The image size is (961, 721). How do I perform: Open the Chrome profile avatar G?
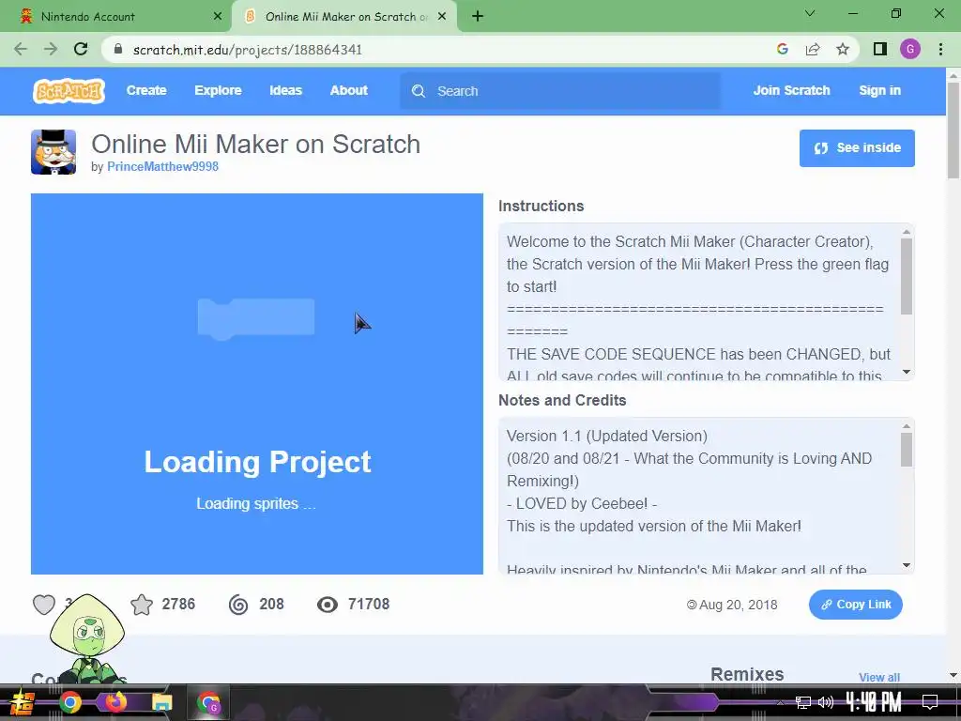[910, 49]
